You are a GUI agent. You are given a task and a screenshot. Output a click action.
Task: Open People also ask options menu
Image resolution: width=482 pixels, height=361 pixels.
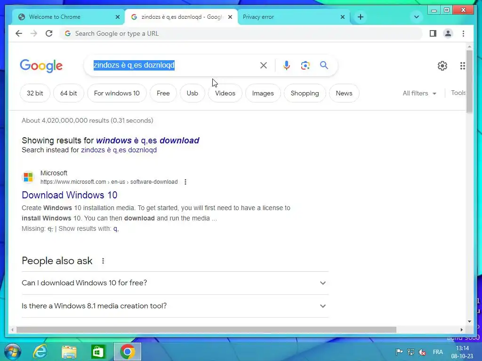(x=103, y=261)
